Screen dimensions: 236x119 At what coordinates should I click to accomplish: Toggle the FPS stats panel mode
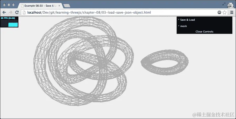(9, 22)
